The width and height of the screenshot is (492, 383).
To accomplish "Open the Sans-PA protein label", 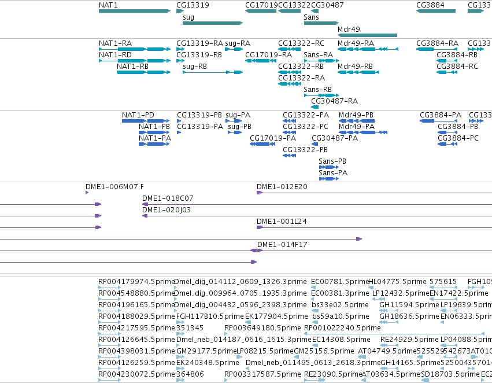I will pyautogui.click(x=333, y=173).
